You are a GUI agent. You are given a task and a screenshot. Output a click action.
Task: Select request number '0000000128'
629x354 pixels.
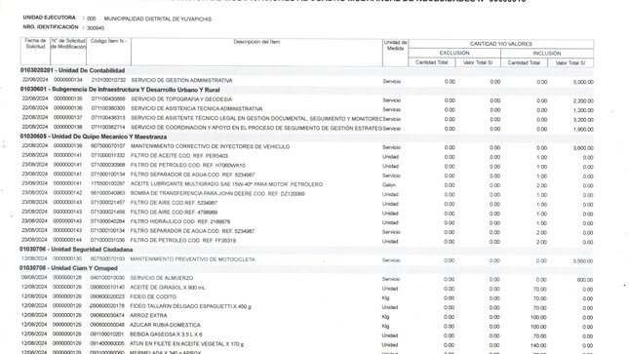tap(67, 277)
